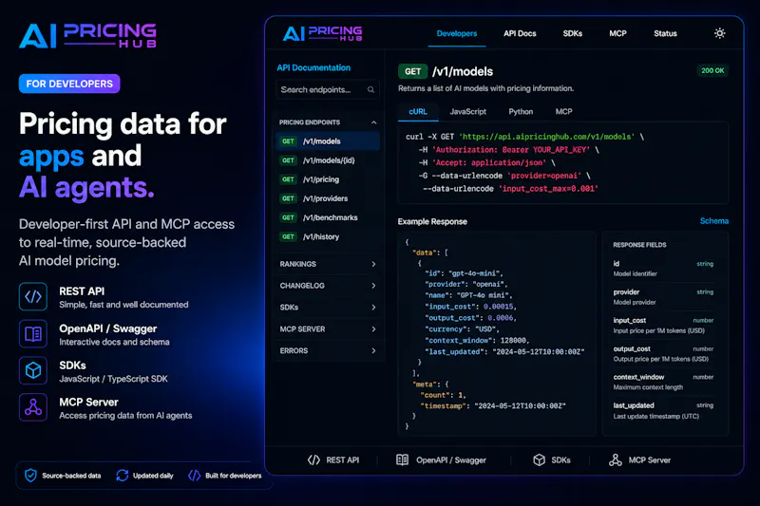The image size is (760, 506).
Task: Select the GET /v1/models/{id} endpoint
Action: point(328,160)
